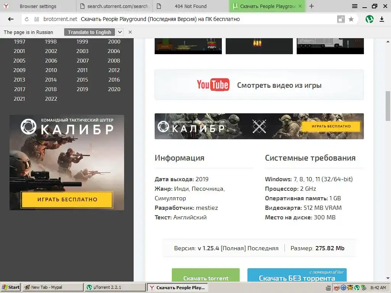The width and height of the screenshot is (391, 293).
Task: Click the taskbar clock 8:42 AM
Action: (x=378, y=288)
